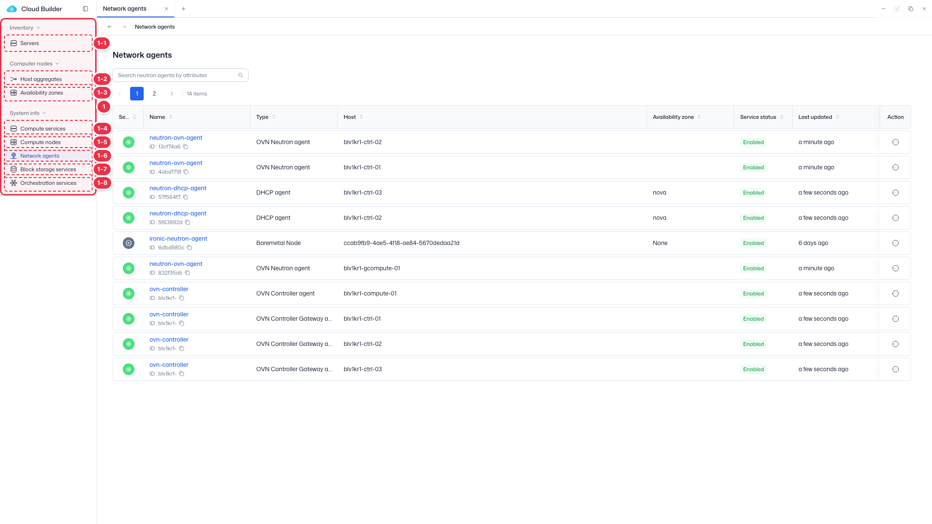Click Enabled badge of ironic-neutron-agent row

pyautogui.click(x=753, y=243)
